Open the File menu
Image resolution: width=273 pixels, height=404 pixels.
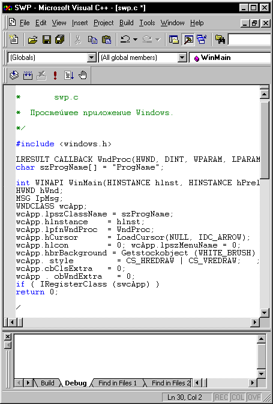tap(25, 23)
